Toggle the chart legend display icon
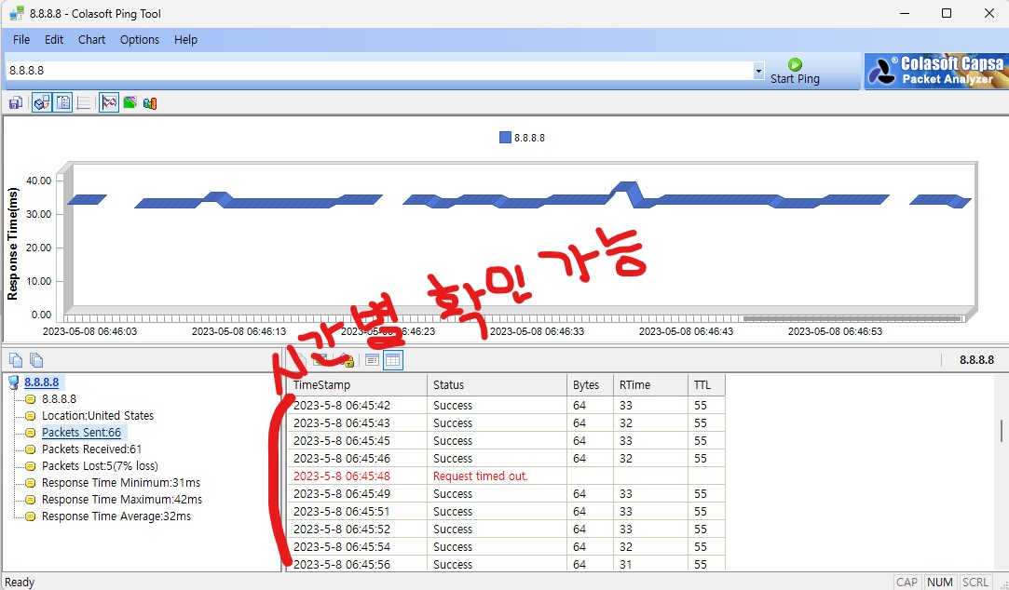The width and height of the screenshot is (1009, 590). point(63,103)
